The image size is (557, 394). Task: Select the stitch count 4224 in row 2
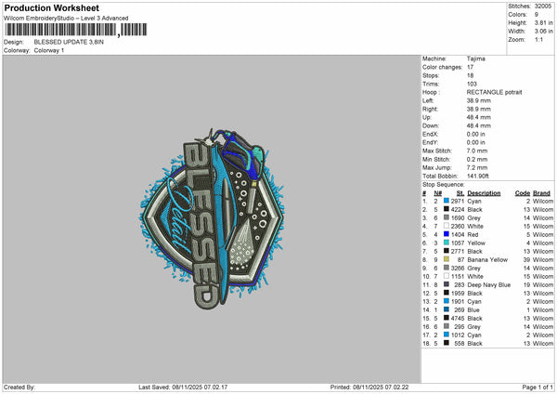click(458, 209)
